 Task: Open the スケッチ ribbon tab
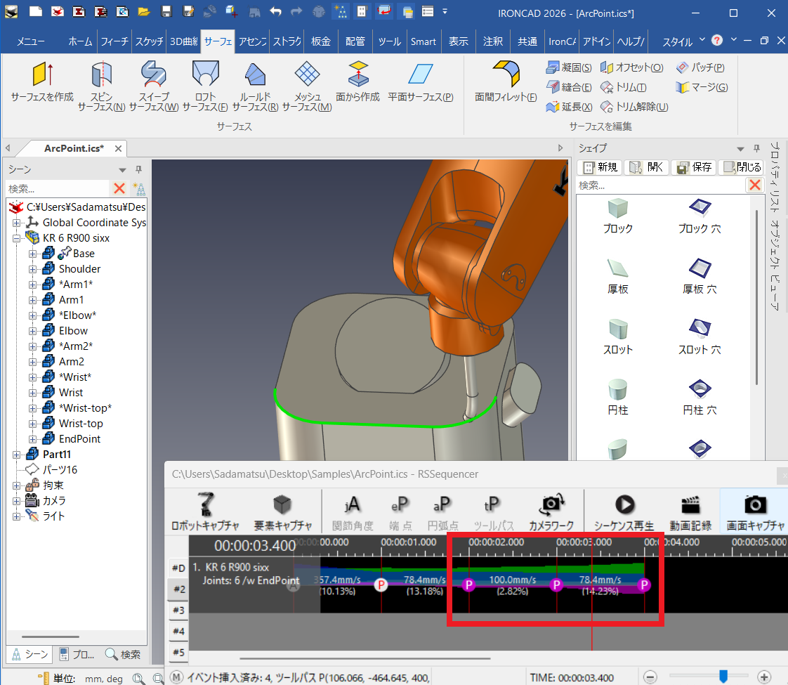150,41
